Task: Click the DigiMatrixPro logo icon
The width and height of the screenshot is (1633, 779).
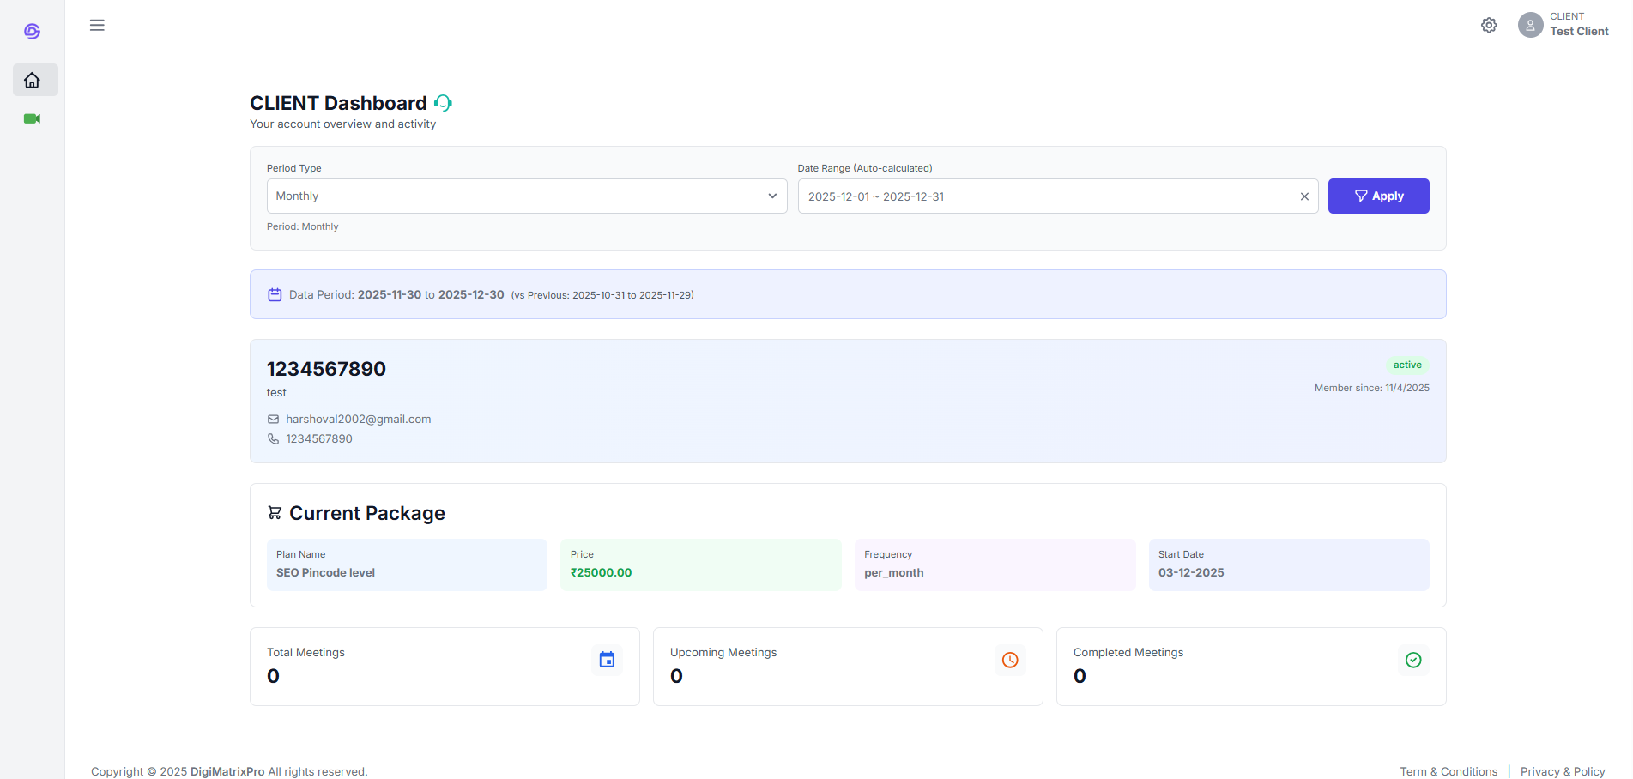Action: (32, 31)
